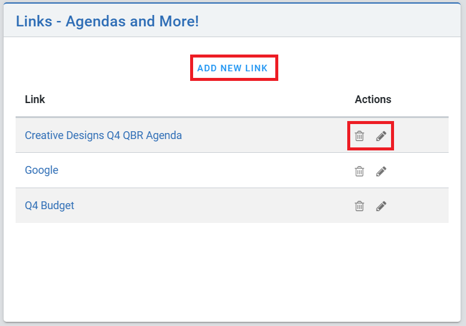Open the Google link

pos(41,170)
